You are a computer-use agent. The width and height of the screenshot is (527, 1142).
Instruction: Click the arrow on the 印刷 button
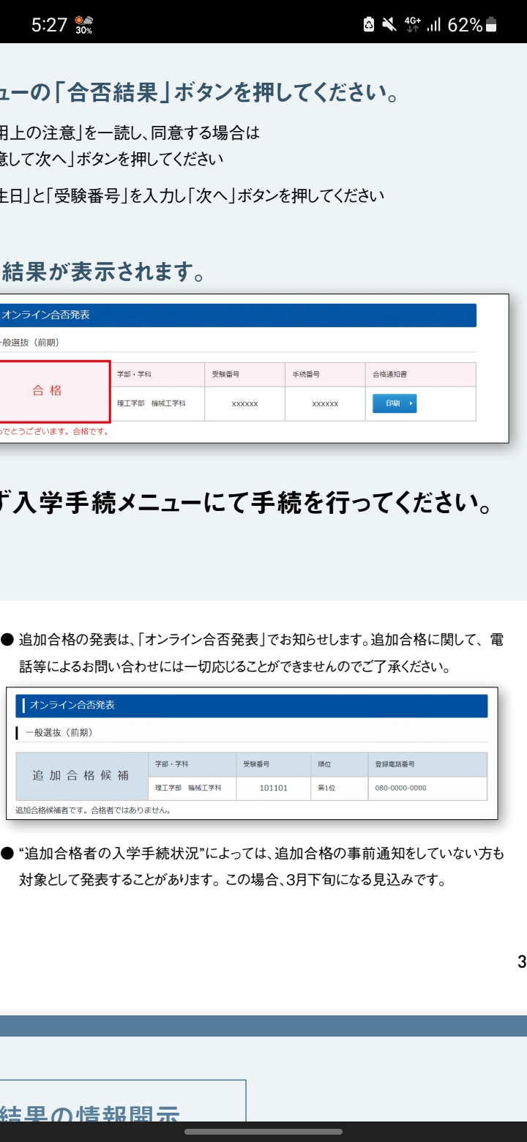coord(411,403)
